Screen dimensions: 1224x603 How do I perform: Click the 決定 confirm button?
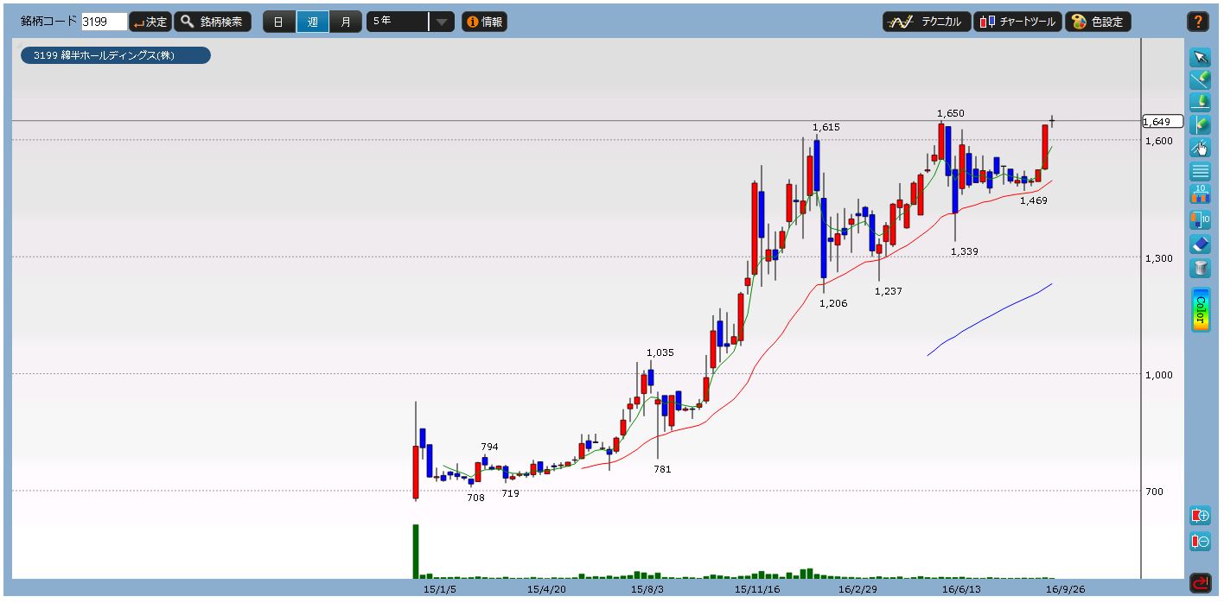(x=150, y=22)
